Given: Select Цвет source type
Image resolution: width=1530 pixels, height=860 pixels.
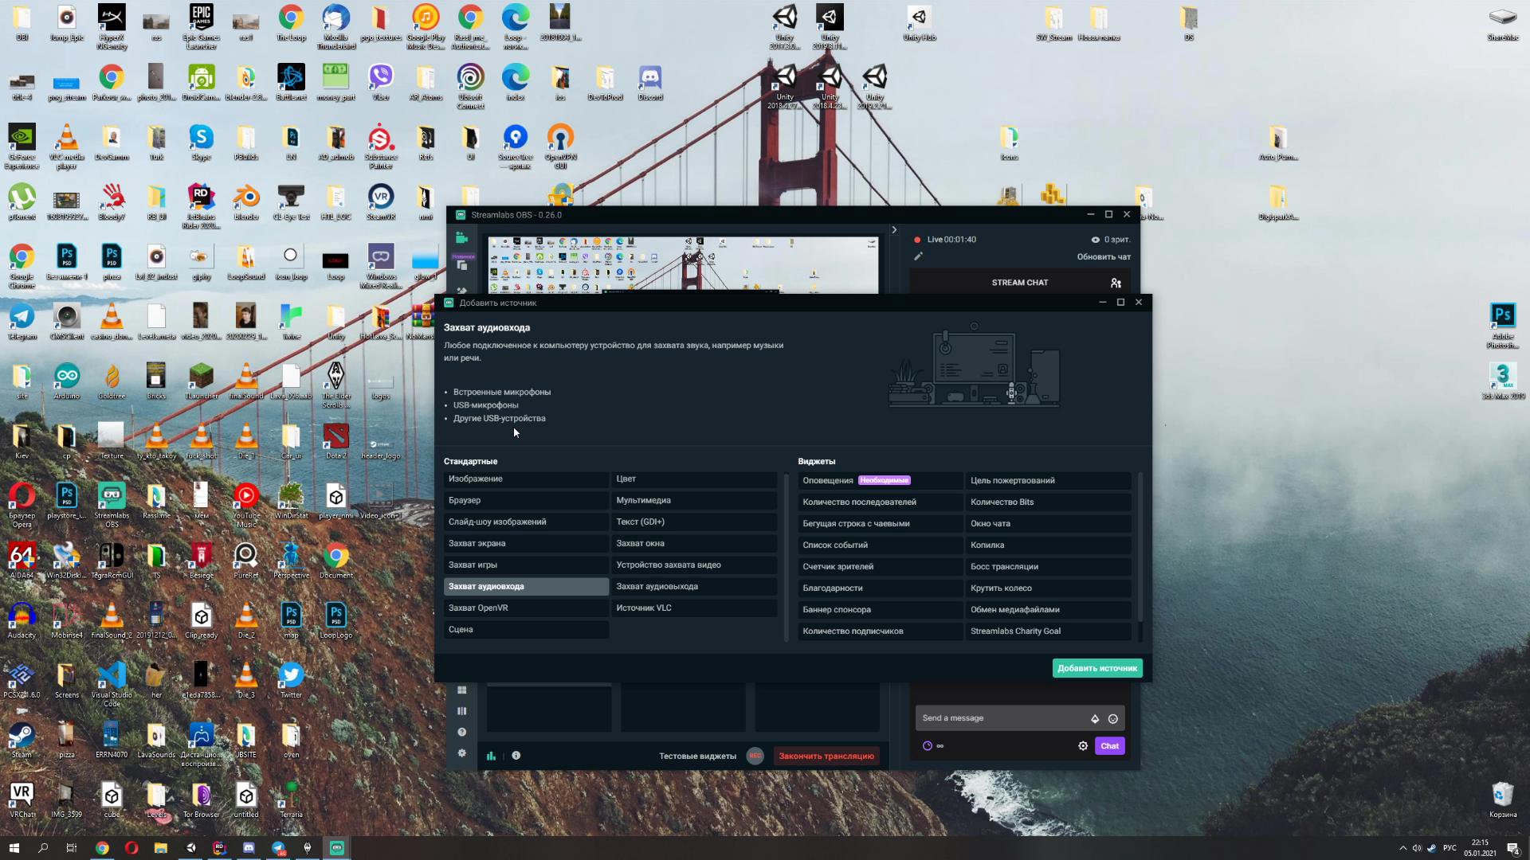Looking at the screenshot, I should (x=694, y=479).
